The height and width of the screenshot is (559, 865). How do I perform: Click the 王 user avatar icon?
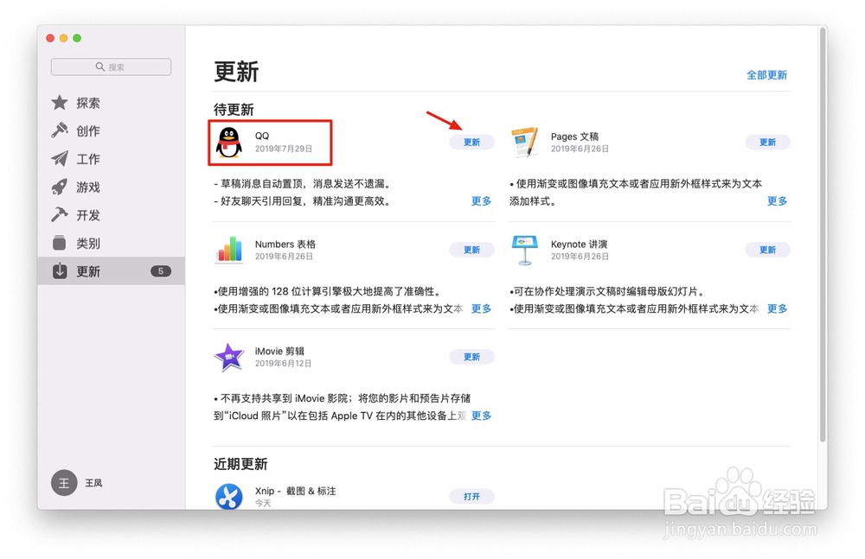[x=64, y=483]
